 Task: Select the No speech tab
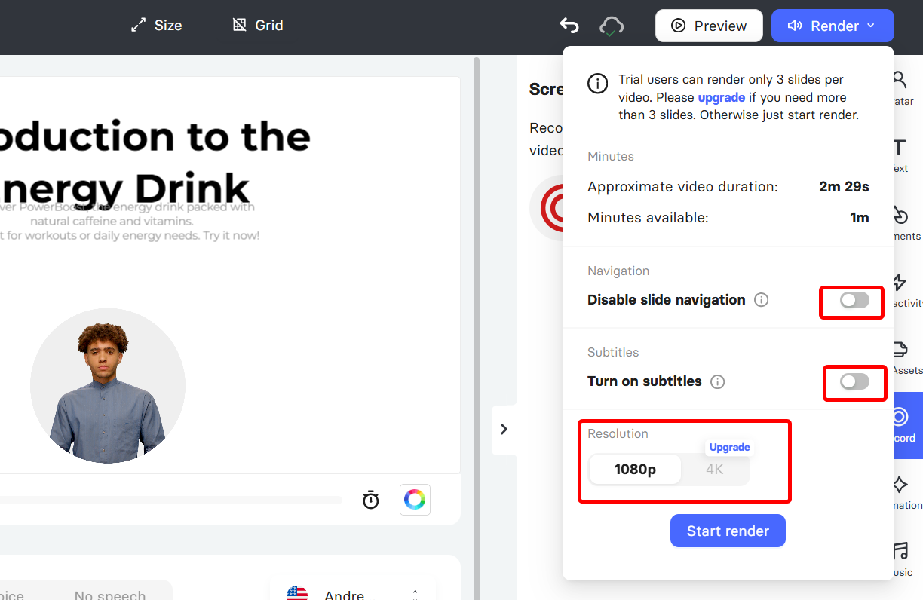(x=109, y=595)
